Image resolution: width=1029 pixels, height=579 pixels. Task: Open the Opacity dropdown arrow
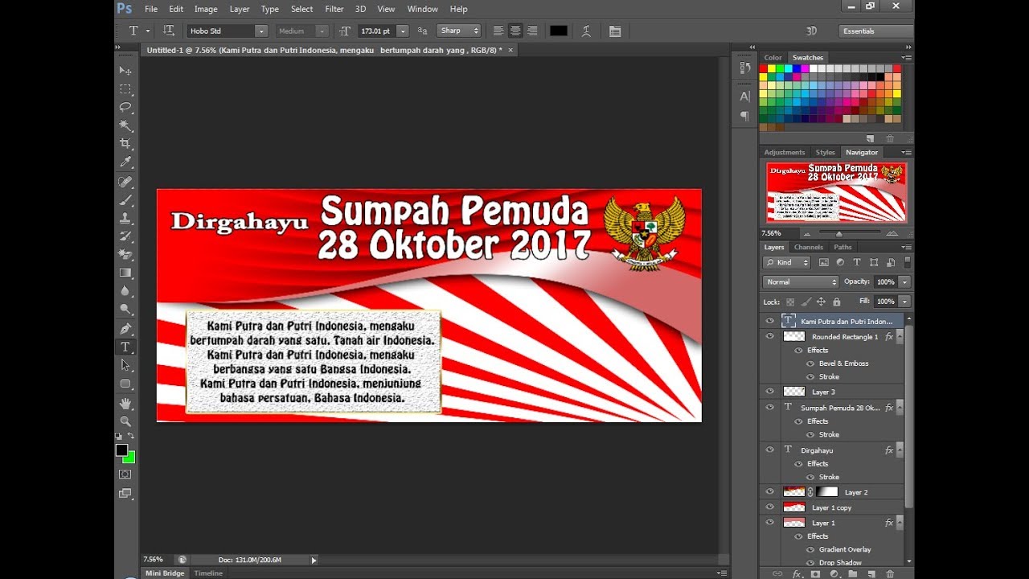(905, 282)
